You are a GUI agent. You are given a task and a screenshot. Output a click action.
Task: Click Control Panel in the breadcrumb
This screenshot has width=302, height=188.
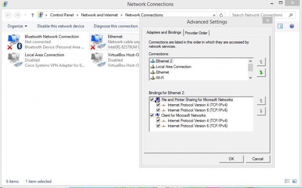tap(62, 15)
